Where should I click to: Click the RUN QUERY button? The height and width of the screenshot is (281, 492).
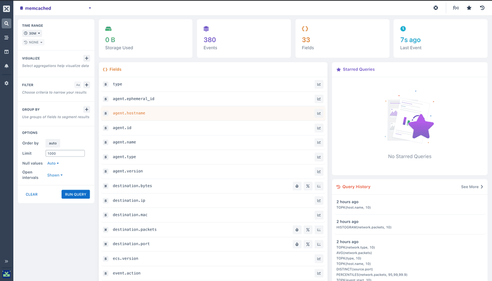pos(76,194)
